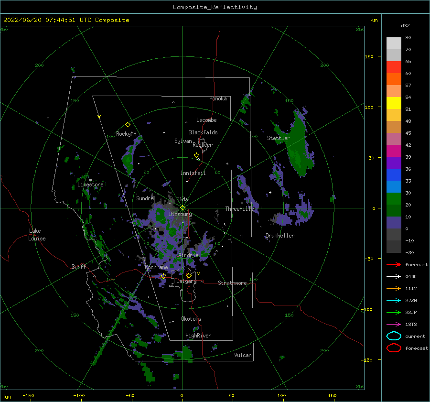Screen dimensions: 430x402
Task: Select the dark green 10-20 dBZ swatch
Action: pos(394,210)
